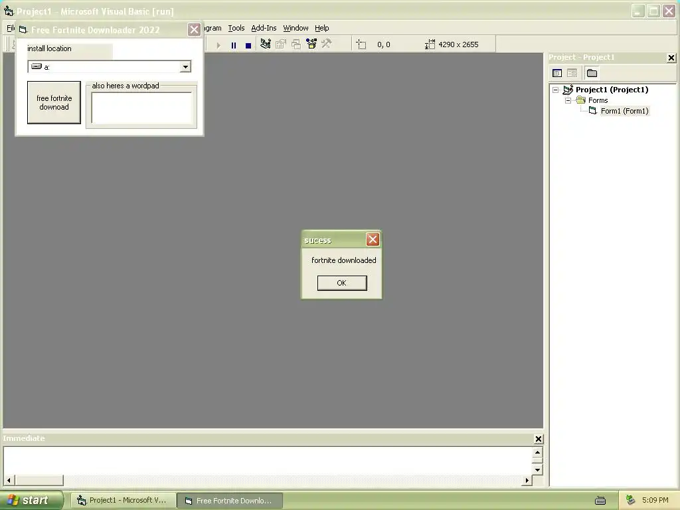Click Immediate window scroll up arrow

pyautogui.click(x=537, y=452)
